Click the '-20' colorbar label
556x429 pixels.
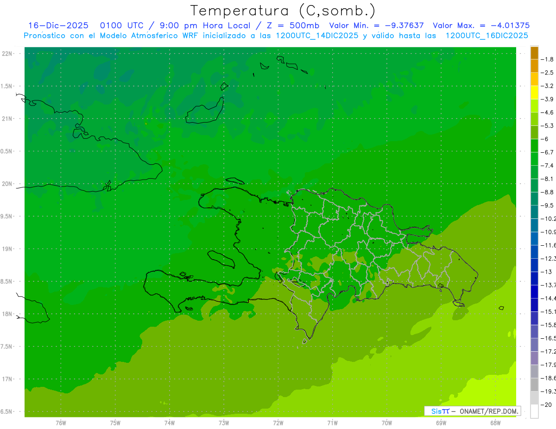pyautogui.click(x=546, y=404)
